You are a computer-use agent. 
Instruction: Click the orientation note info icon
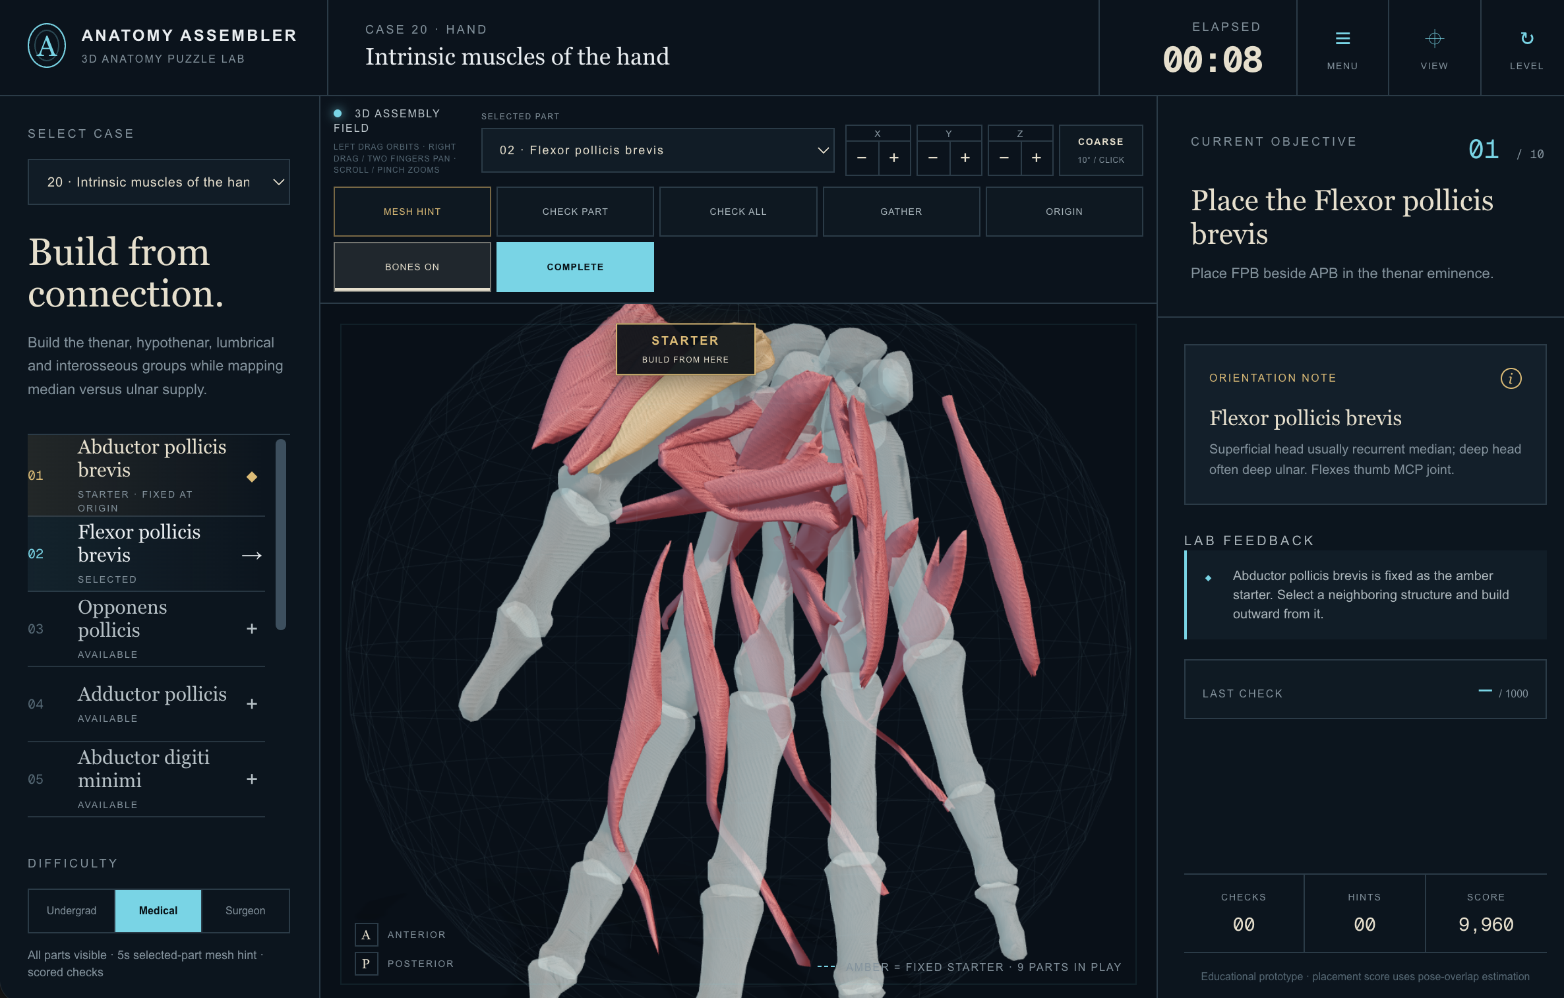coord(1511,378)
